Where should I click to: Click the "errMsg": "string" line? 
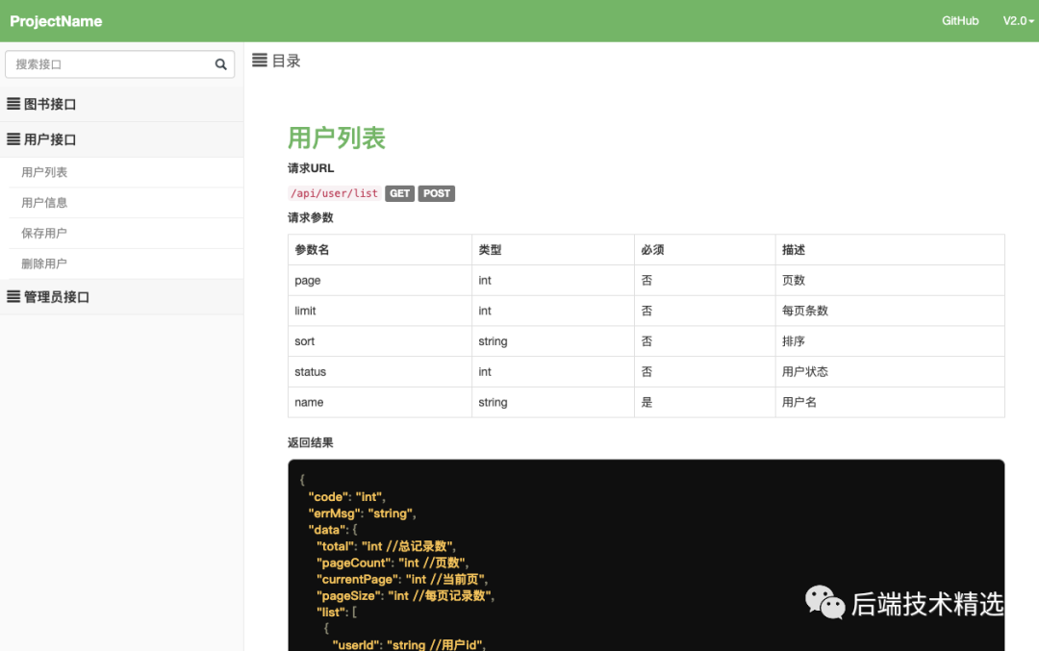[362, 513]
